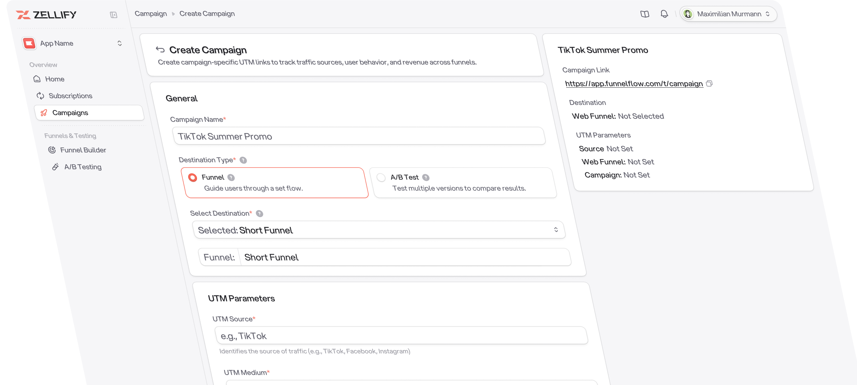Screen dimensions: 857x385
Task: Click the notifications bell icon
Action: [664, 14]
